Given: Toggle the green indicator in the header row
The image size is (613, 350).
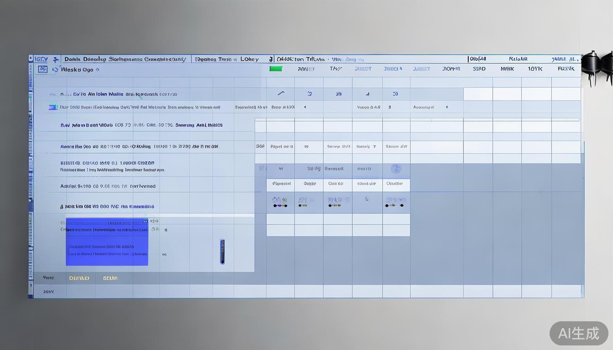Looking at the screenshot, I should tap(275, 69).
